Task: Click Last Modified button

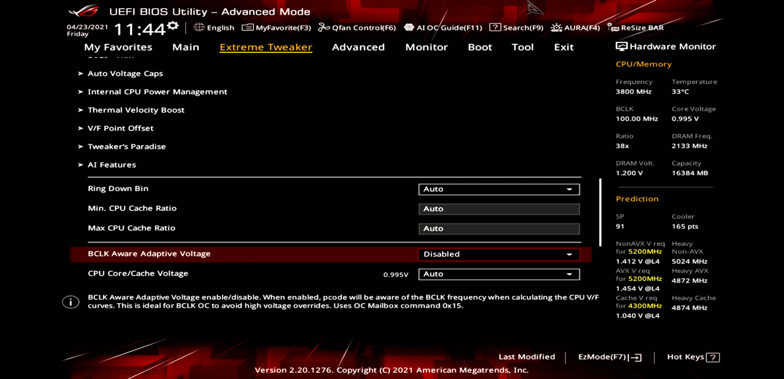Action: 527,357
